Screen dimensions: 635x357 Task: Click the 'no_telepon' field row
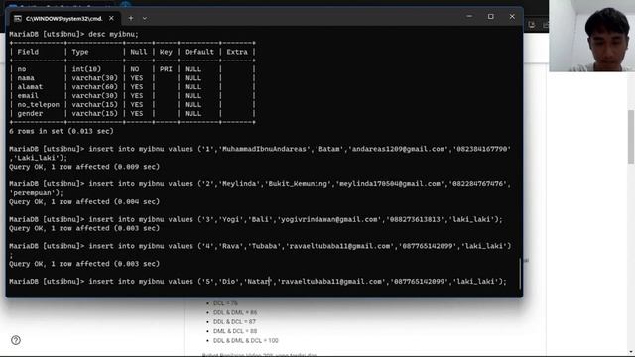(x=132, y=105)
